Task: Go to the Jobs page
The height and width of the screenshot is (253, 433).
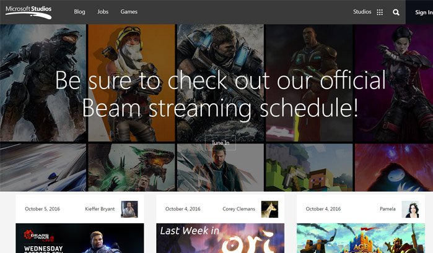Action: 103,12
